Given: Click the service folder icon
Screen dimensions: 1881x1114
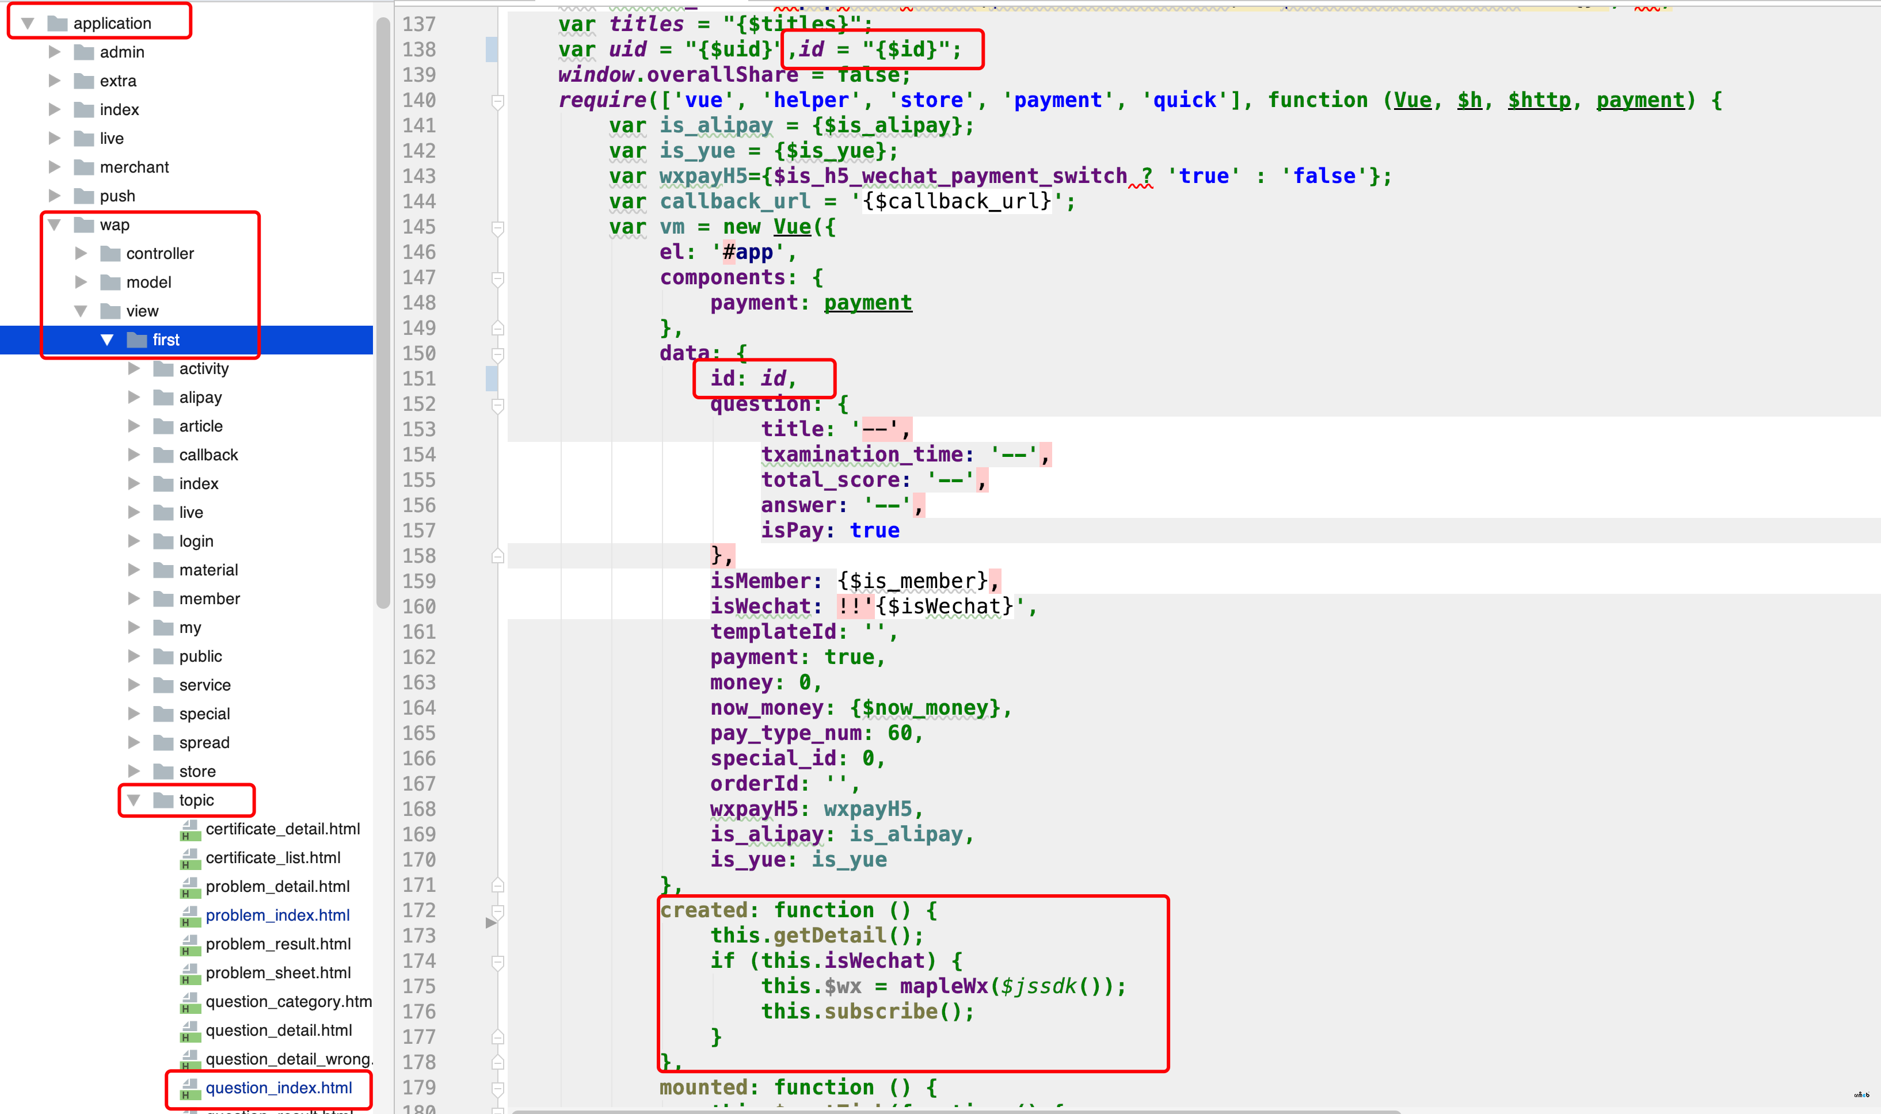Looking at the screenshot, I should (163, 685).
